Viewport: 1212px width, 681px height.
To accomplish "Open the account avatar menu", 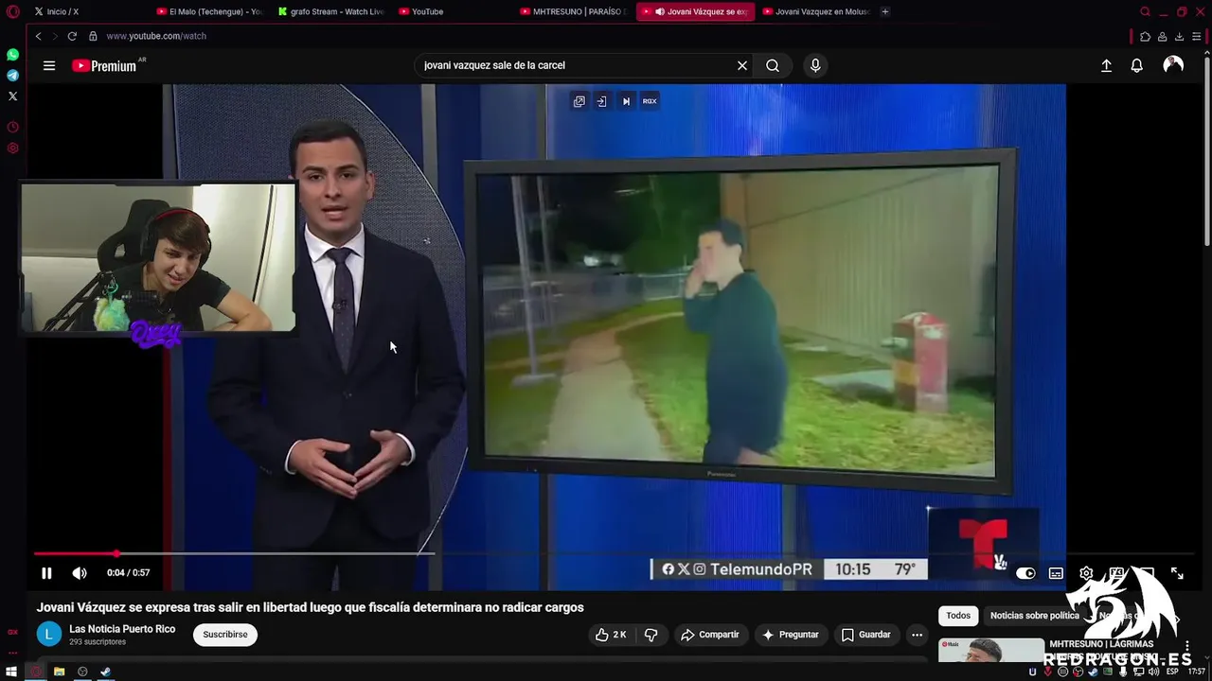I will [1173, 64].
